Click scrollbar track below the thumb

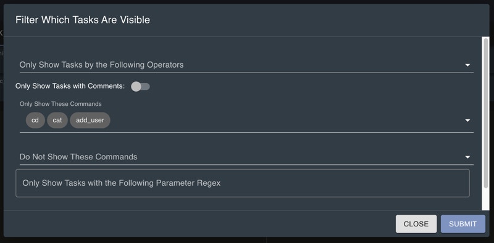point(486,199)
